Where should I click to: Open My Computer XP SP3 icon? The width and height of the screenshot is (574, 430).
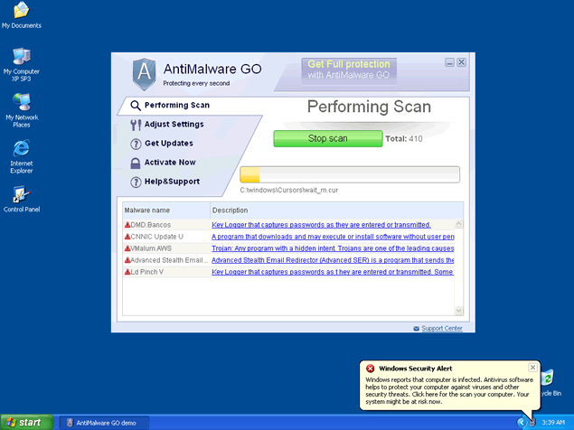tap(21, 58)
